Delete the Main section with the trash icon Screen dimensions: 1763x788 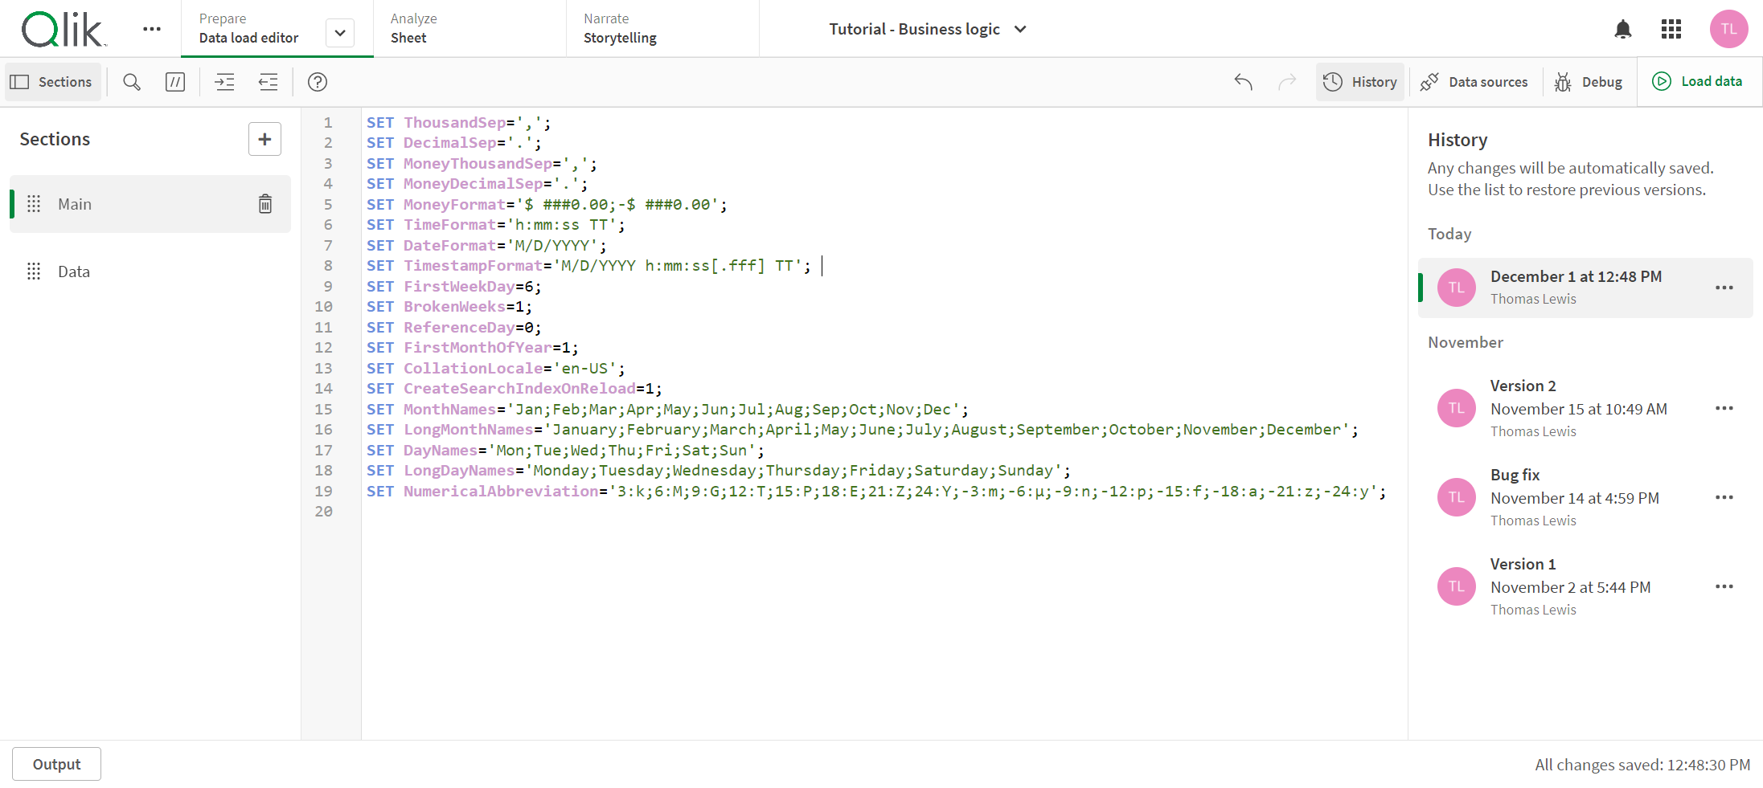point(265,204)
